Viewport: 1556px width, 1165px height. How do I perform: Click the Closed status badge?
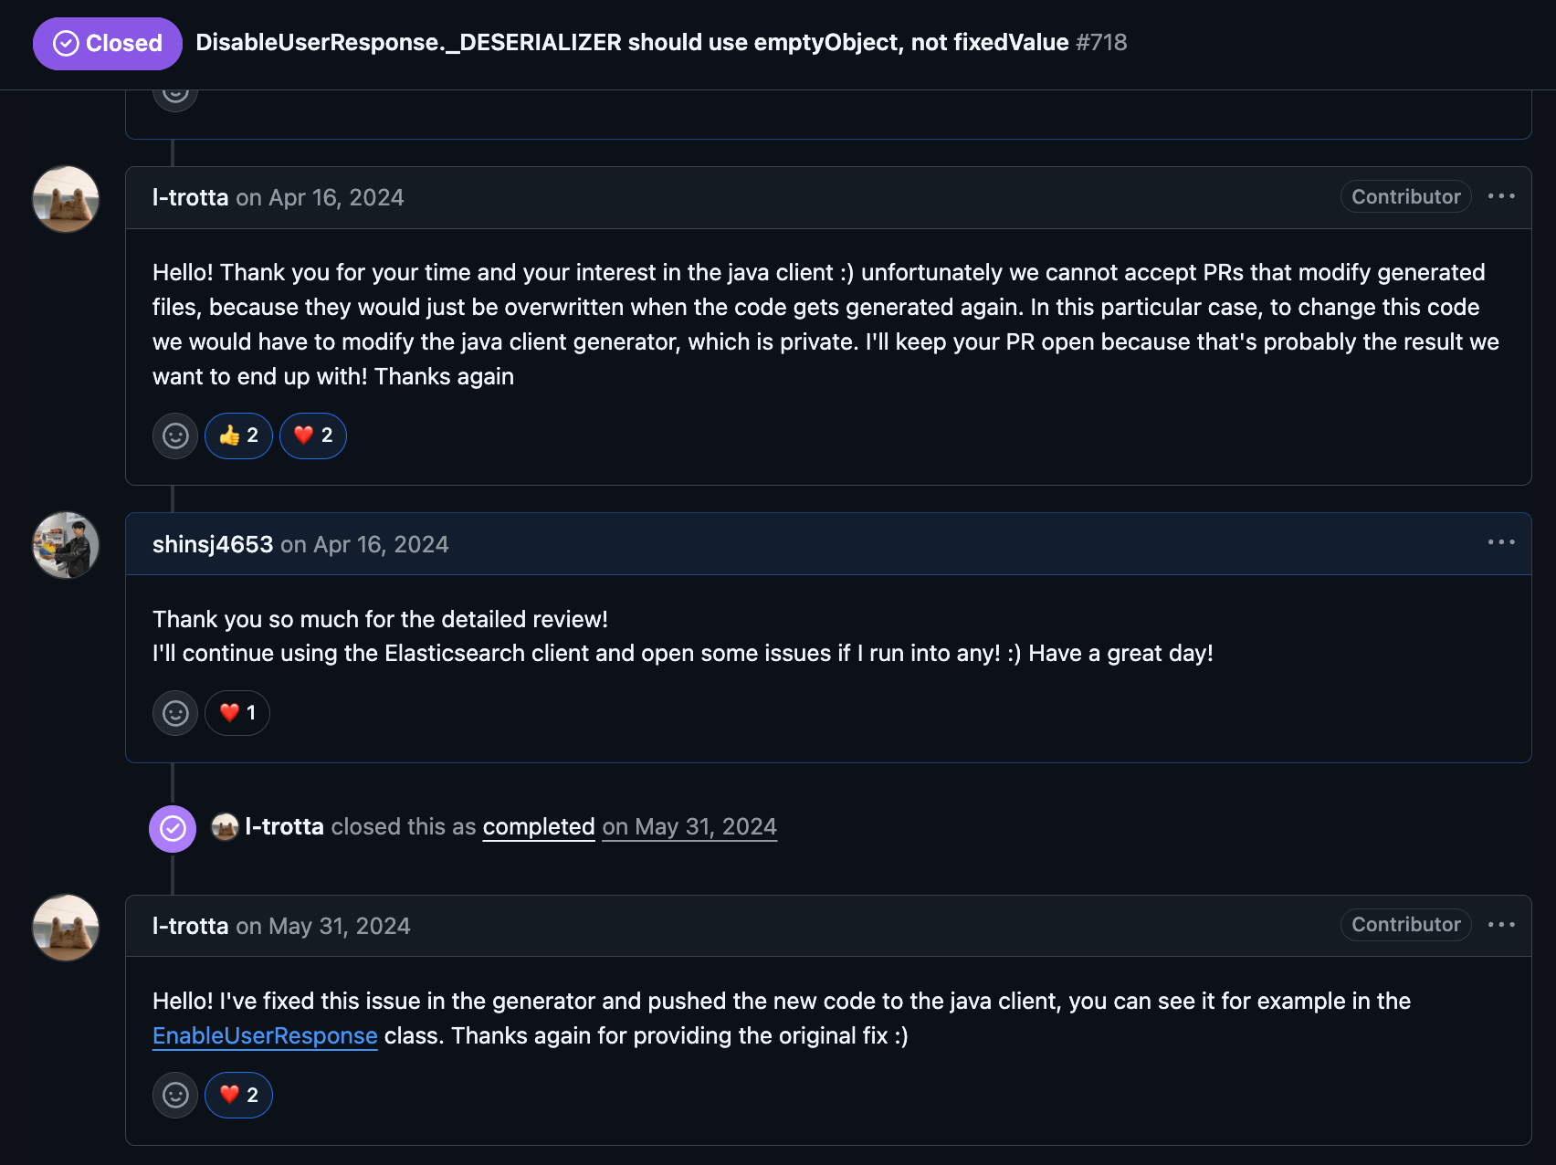click(108, 43)
